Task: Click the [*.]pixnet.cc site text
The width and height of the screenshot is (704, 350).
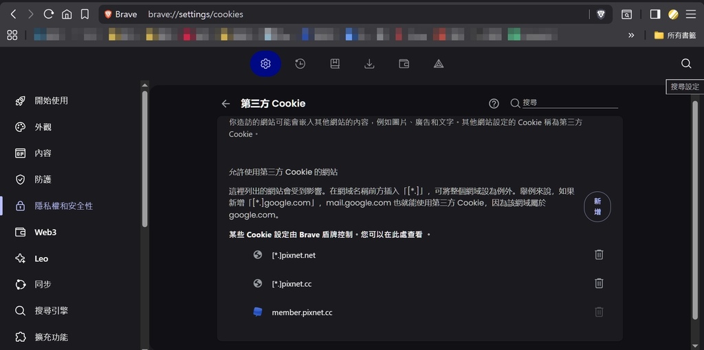Action: click(x=291, y=284)
